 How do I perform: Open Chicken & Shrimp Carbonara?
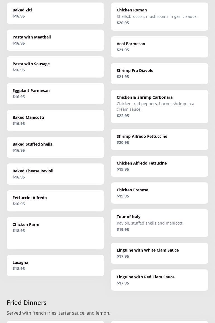[159, 107]
